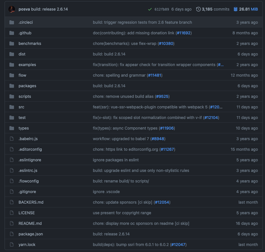The height and width of the screenshot is (252, 265).
Task: Click the folder icon beside benchmarks
Action: 12,43
